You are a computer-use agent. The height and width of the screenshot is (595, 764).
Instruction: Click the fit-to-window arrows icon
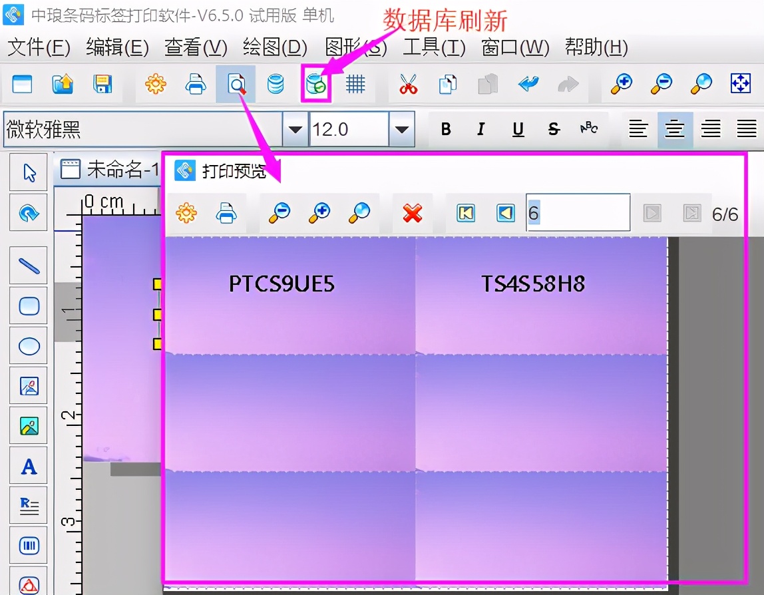tap(741, 84)
